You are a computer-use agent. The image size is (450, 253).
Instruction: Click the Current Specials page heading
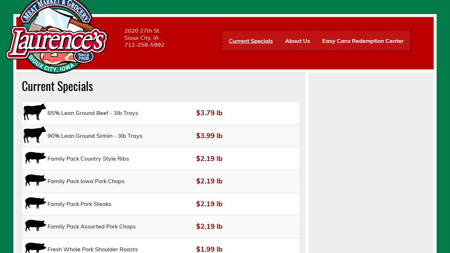57,86
